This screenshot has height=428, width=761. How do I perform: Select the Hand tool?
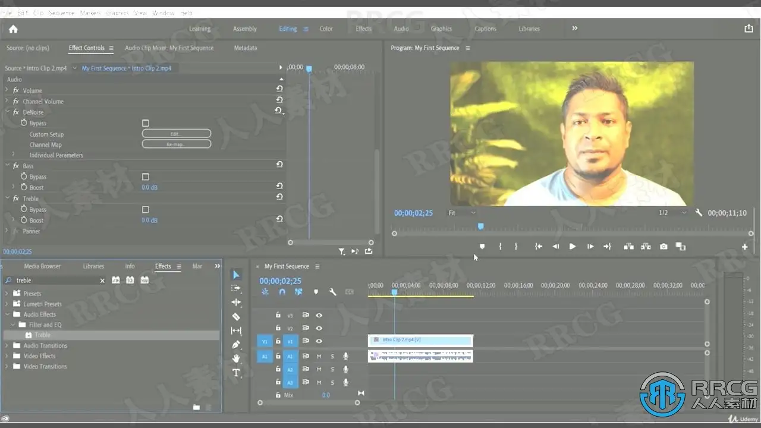click(236, 358)
